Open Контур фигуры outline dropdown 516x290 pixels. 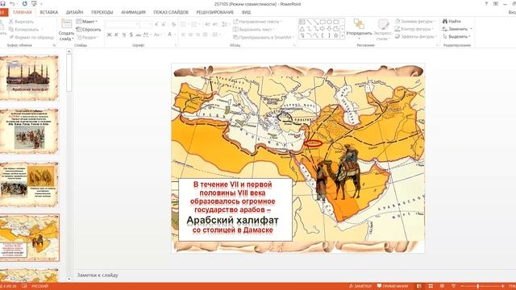click(414, 29)
